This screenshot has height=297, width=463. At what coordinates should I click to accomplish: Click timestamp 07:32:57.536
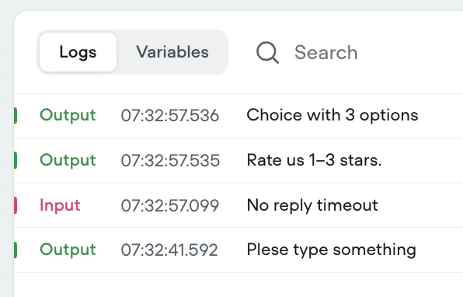pyautogui.click(x=170, y=115)
